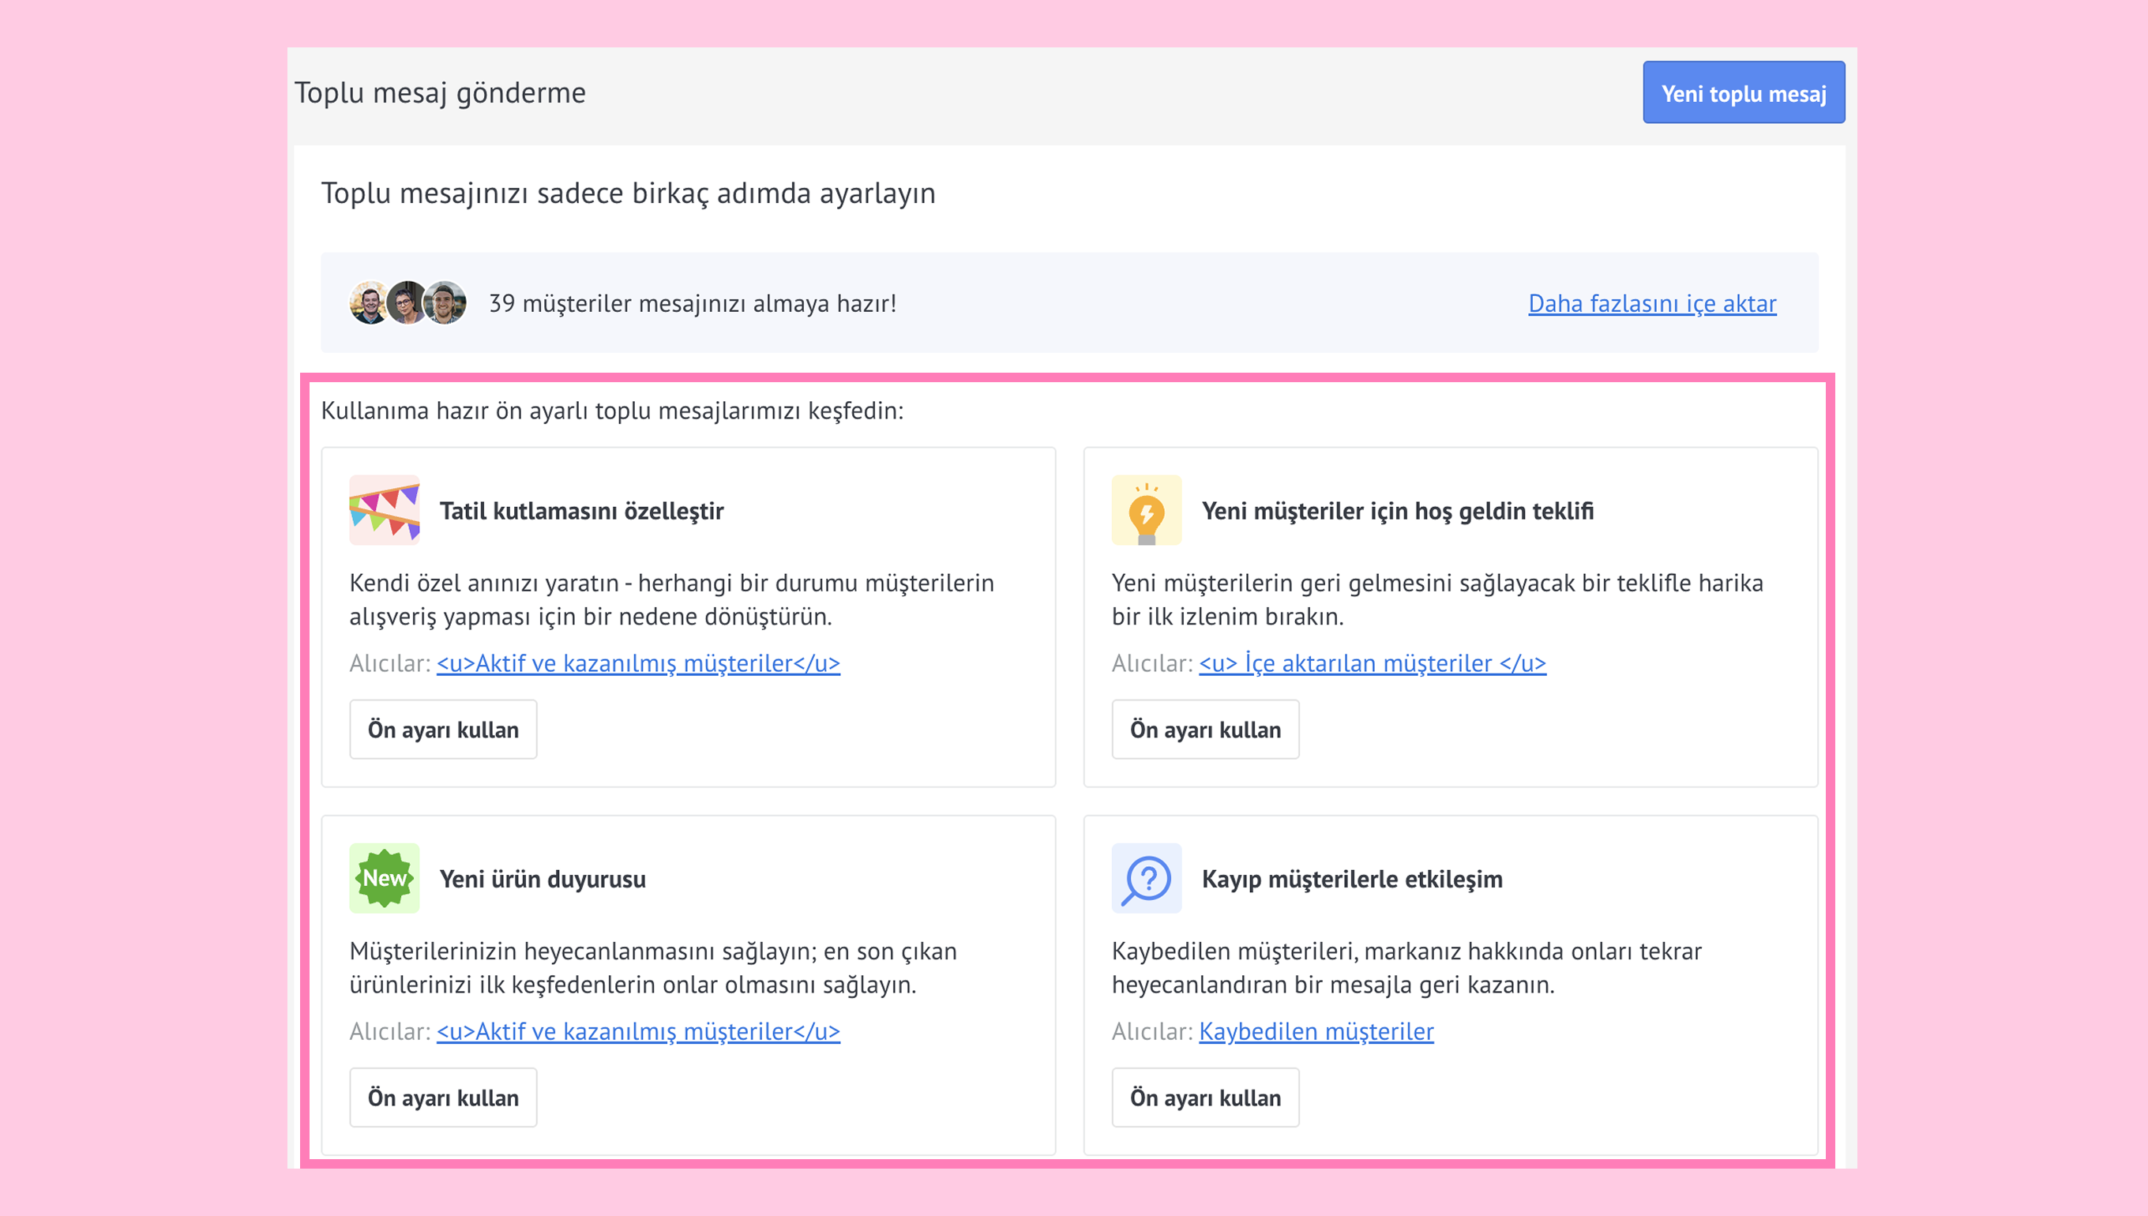Click the Yeni toplu mesaj button

(x=1743, y=92)
